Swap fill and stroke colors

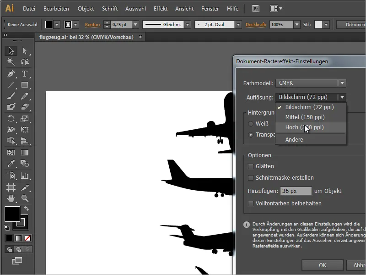[27, 209]
